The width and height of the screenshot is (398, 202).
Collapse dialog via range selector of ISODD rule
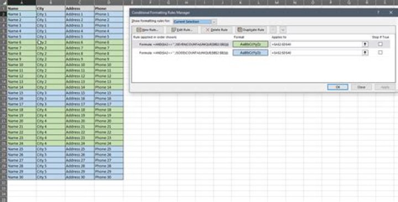tap(365, 53)
